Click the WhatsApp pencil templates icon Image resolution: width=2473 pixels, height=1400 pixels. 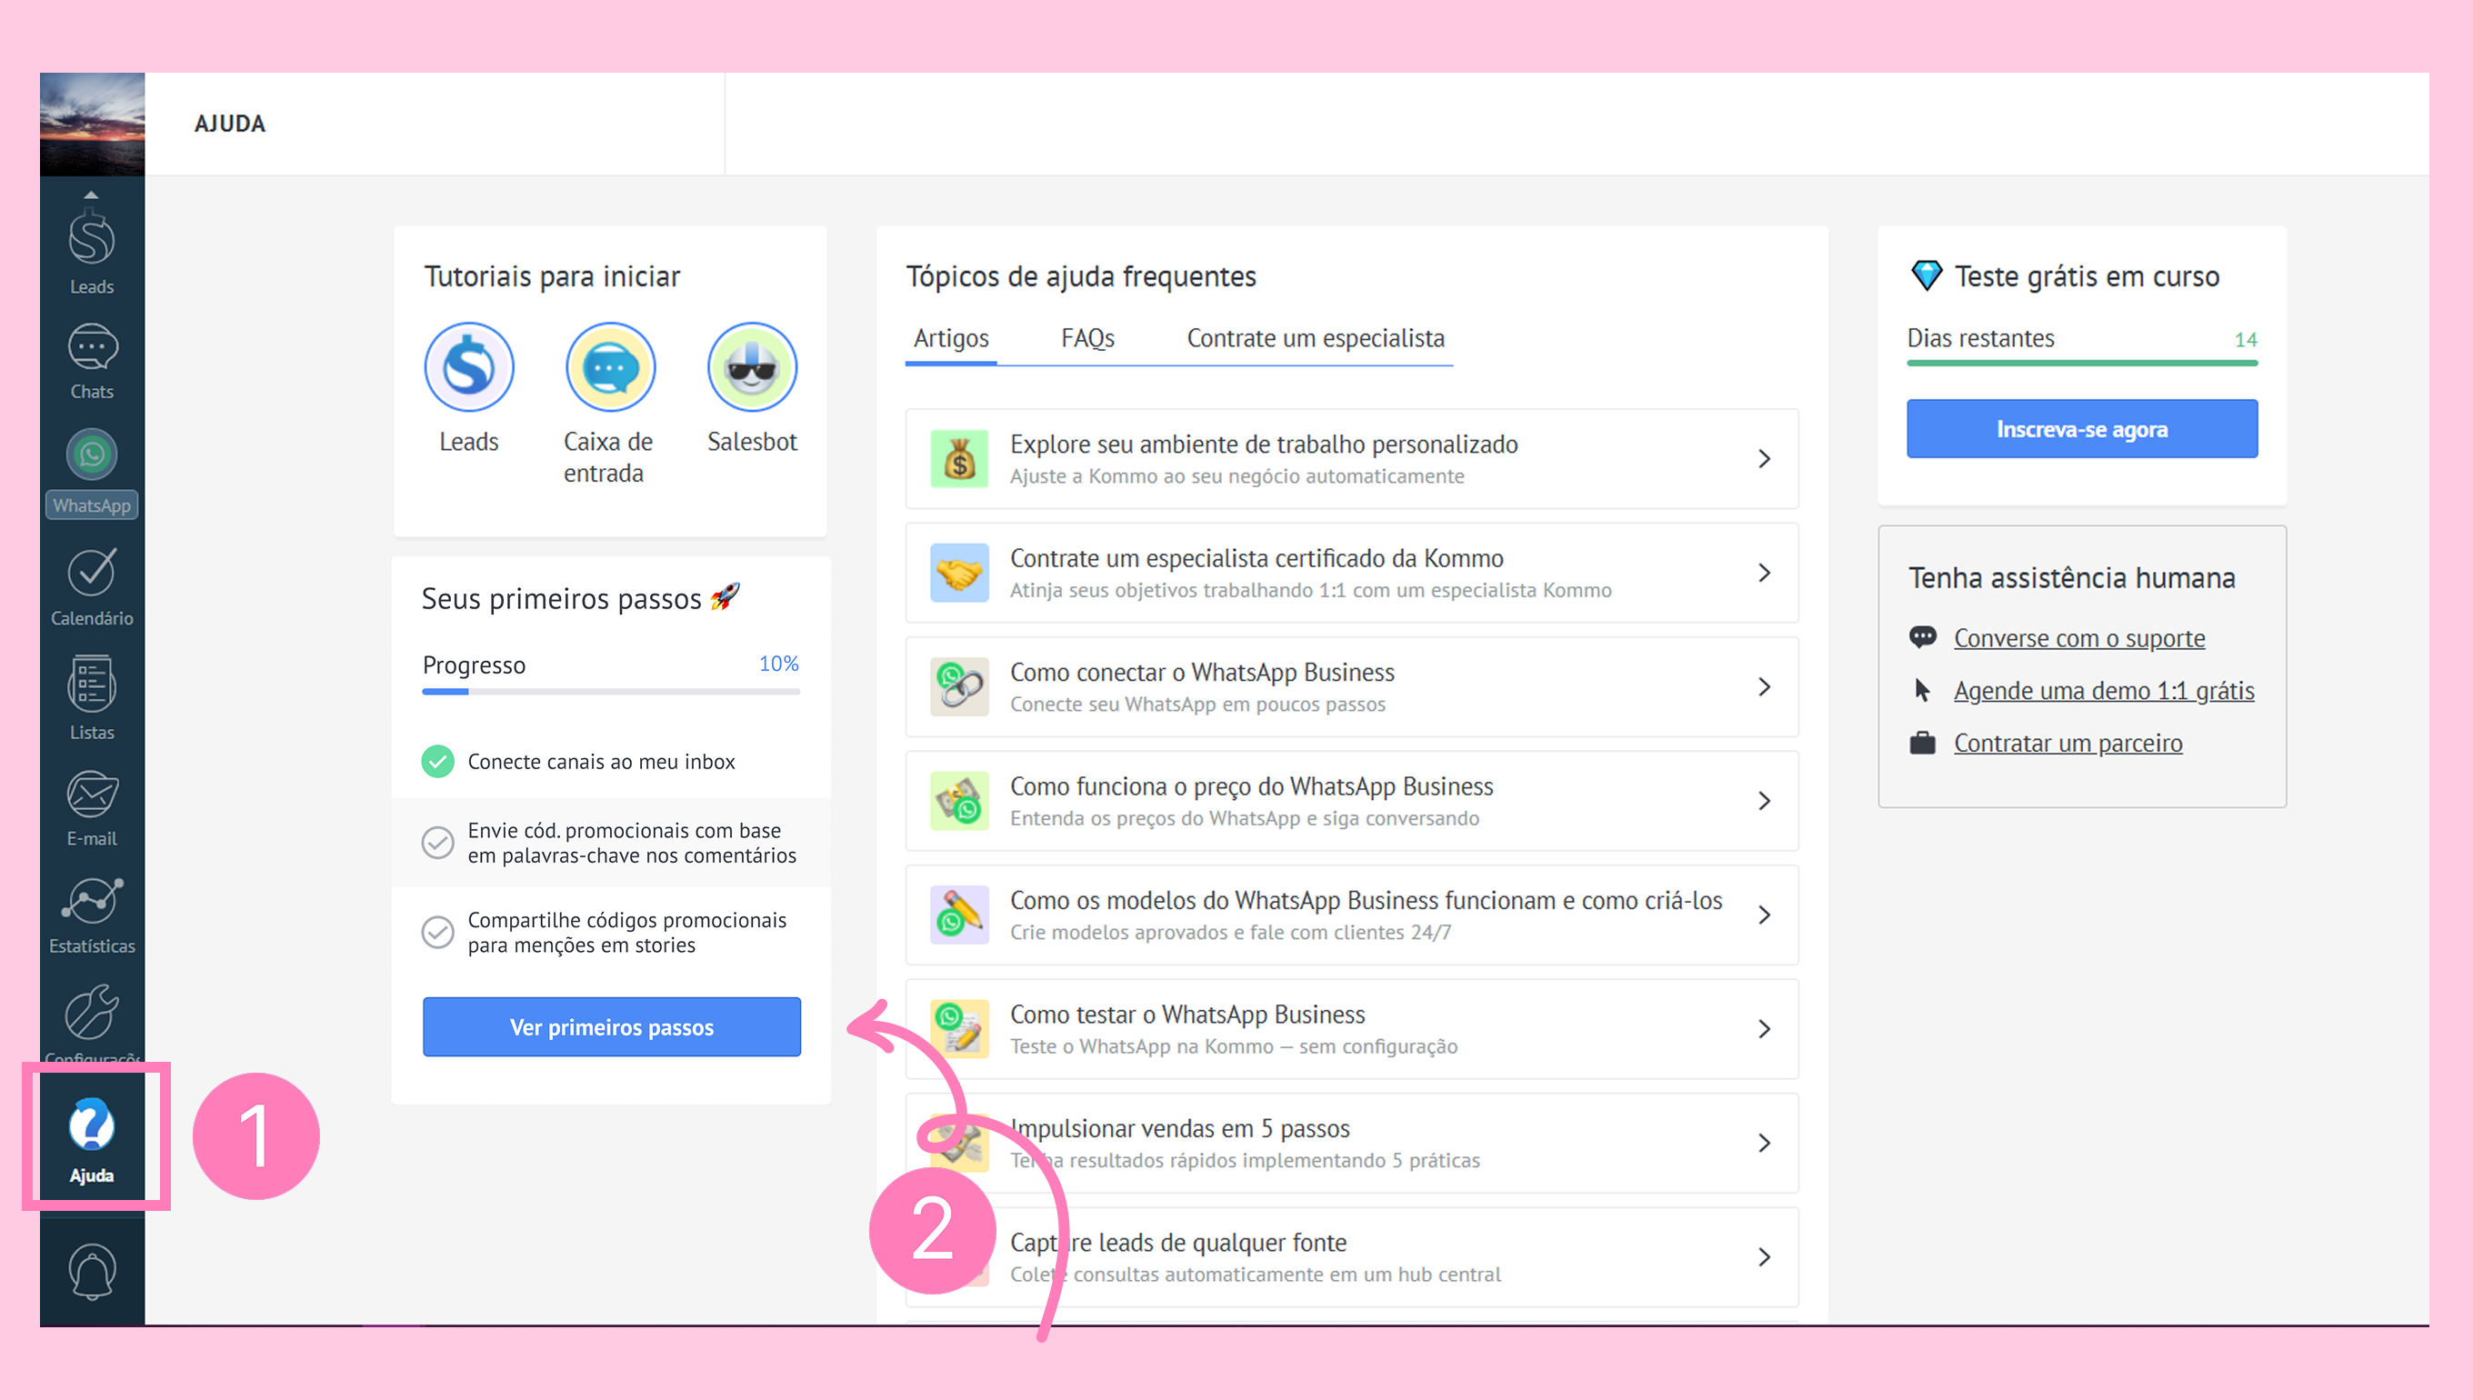[958, 915]
